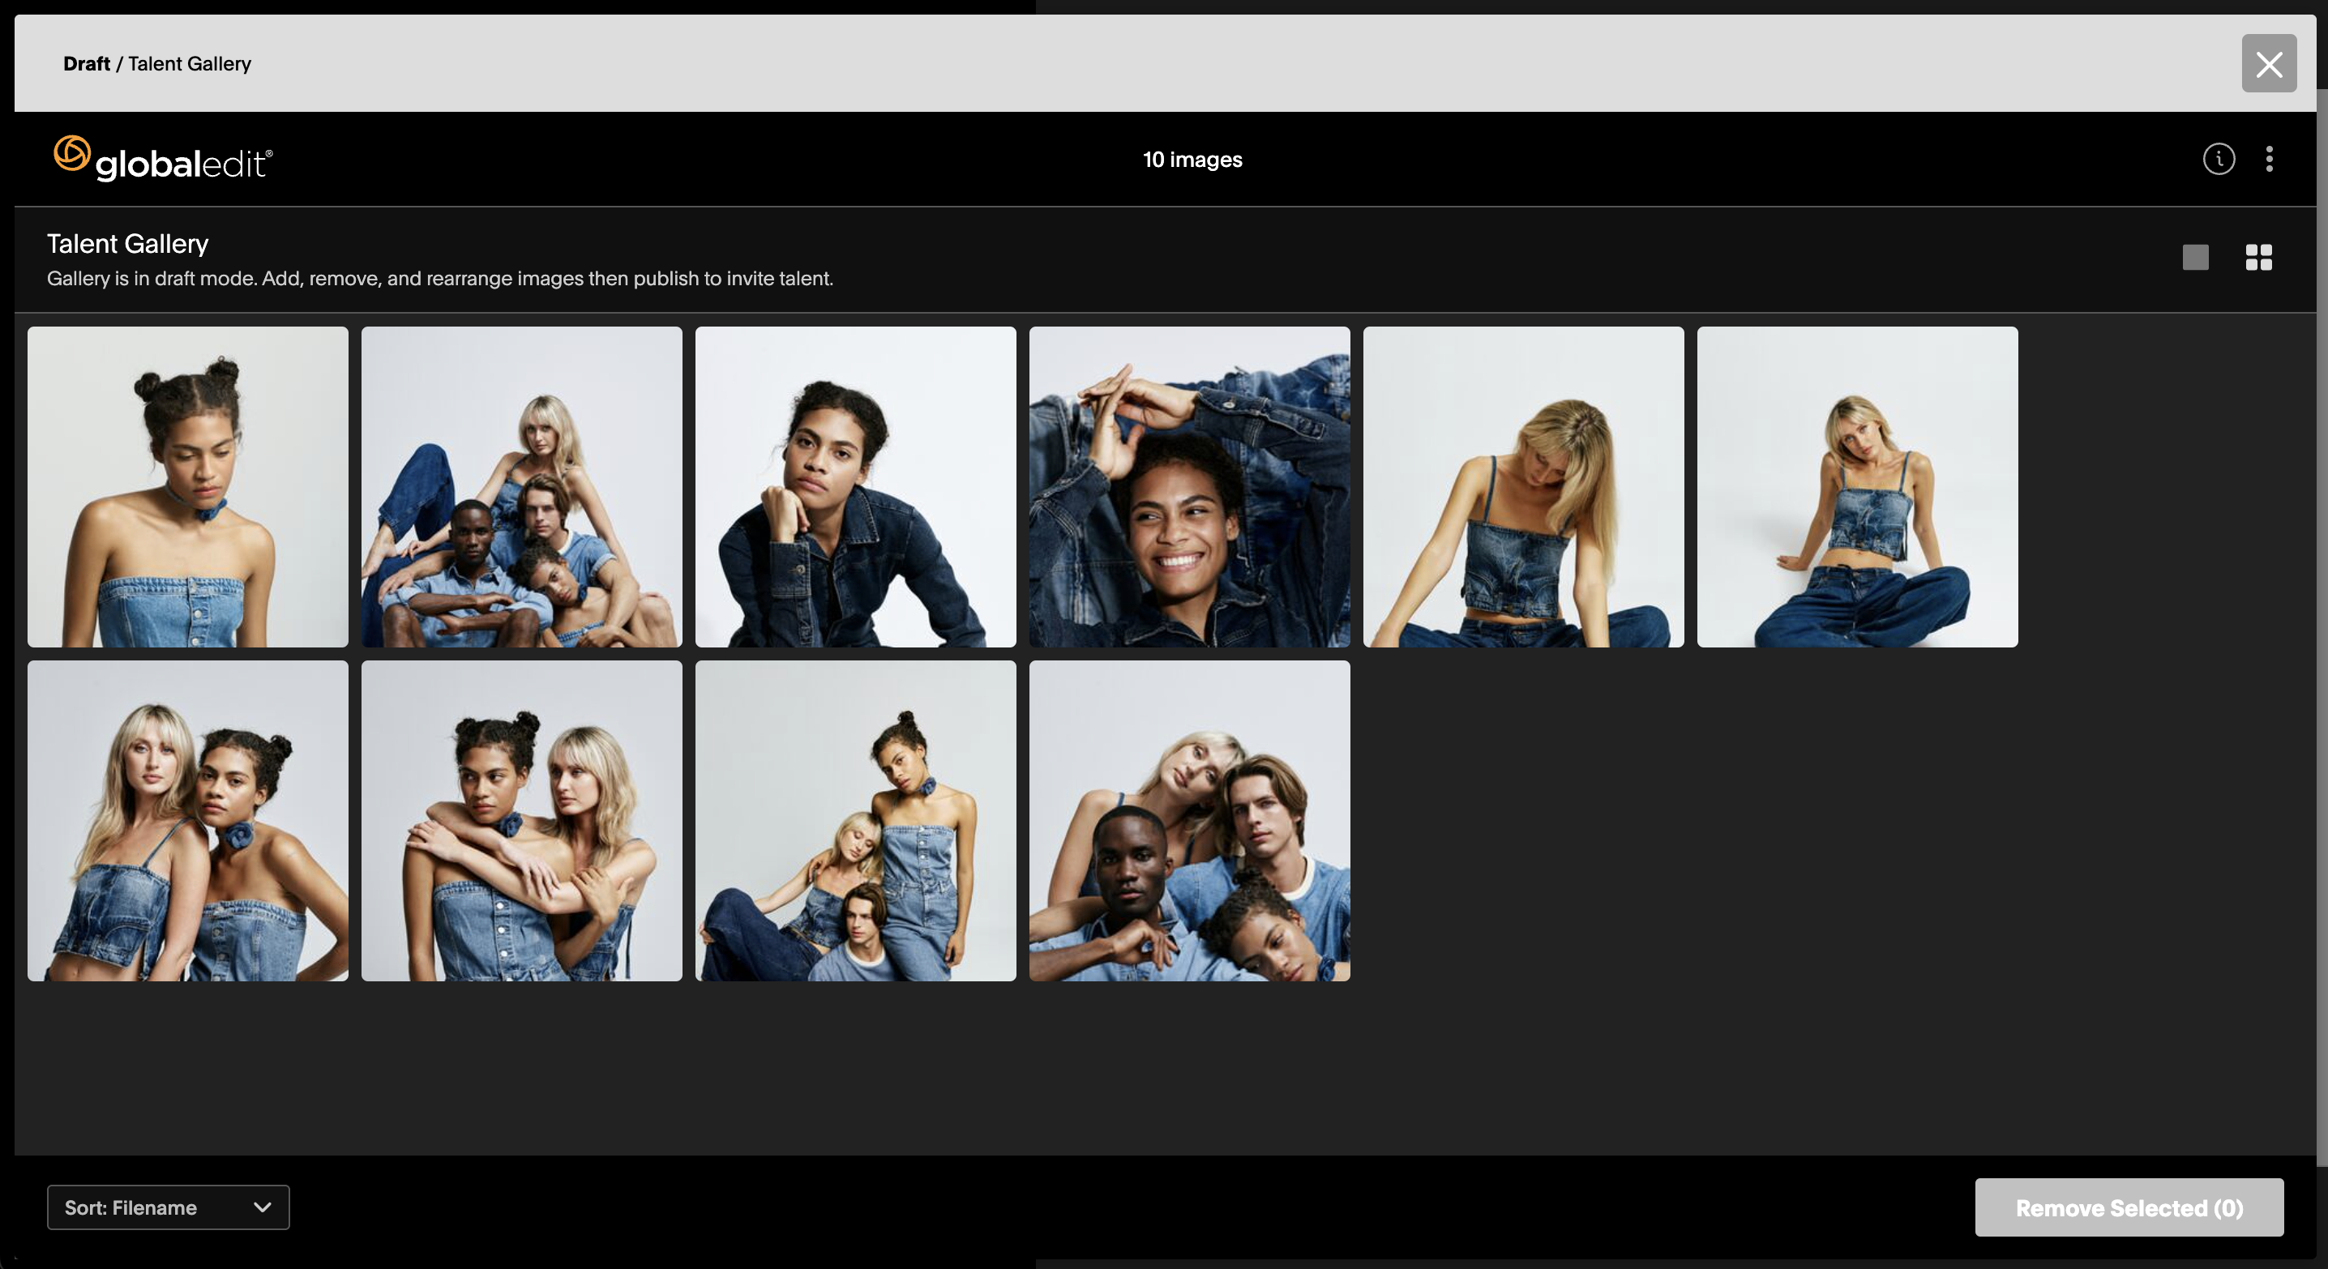The height and width of the screenshot is (1269, 2328).
Task: Click the 10 images count text
Action: coord(1192,160)
